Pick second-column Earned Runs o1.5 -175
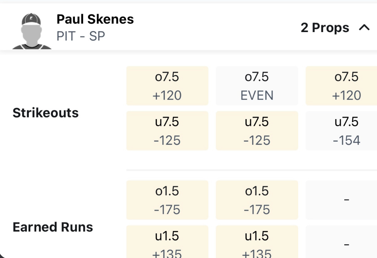The width and height of the screenshot is (377, 258). coord(257,200)
